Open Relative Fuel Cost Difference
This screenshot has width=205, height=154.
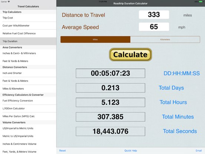[28, 33]
